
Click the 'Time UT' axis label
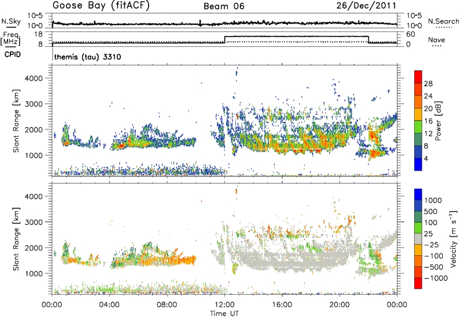click(x=224, y=313)
